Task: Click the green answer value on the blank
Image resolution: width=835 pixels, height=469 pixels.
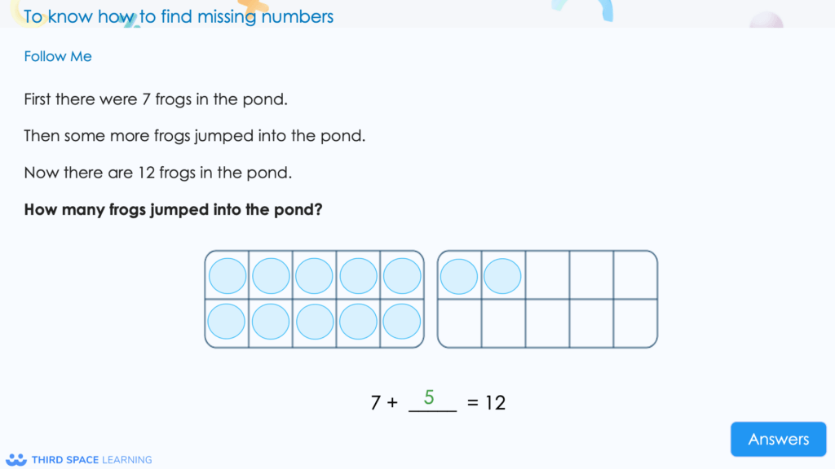Action: coord(430,397)
